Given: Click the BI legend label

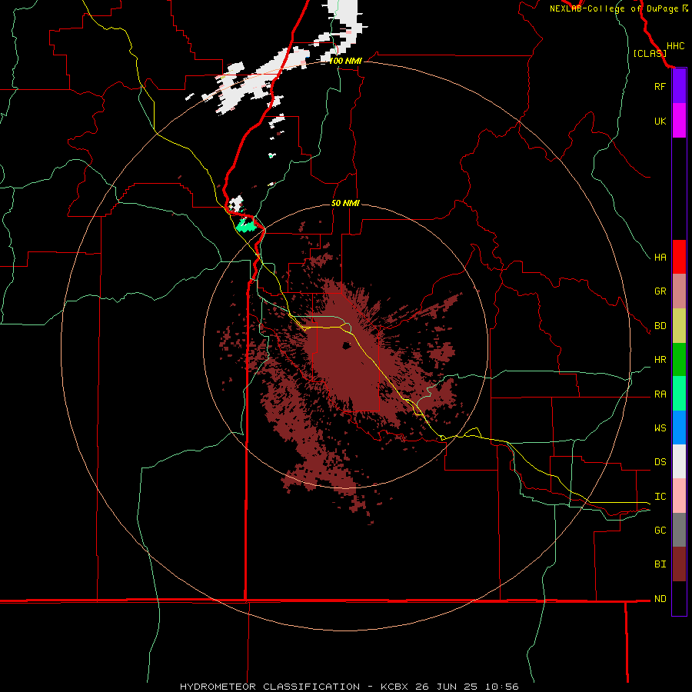Looking at the screenshot, I should [x=660, y=564].
